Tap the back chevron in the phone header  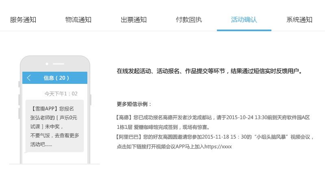pyautogui.click(x=29, y=78)
